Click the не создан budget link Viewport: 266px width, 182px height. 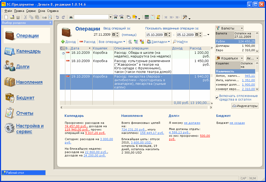point(237,123)
